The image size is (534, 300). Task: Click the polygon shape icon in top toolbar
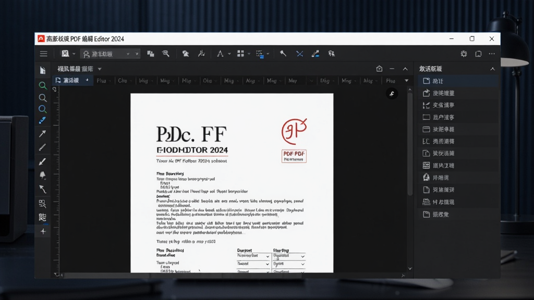tap(185, 54)
